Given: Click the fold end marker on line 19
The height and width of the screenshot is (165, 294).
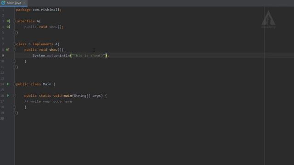Looking at the screenshot, I should pos(14,113).
